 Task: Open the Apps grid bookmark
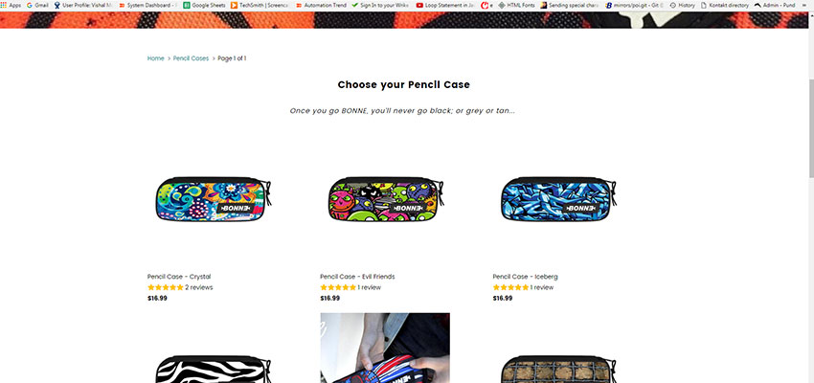[x=11, y=5]
